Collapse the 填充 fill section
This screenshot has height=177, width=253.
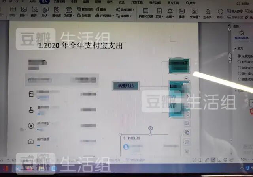236,48
